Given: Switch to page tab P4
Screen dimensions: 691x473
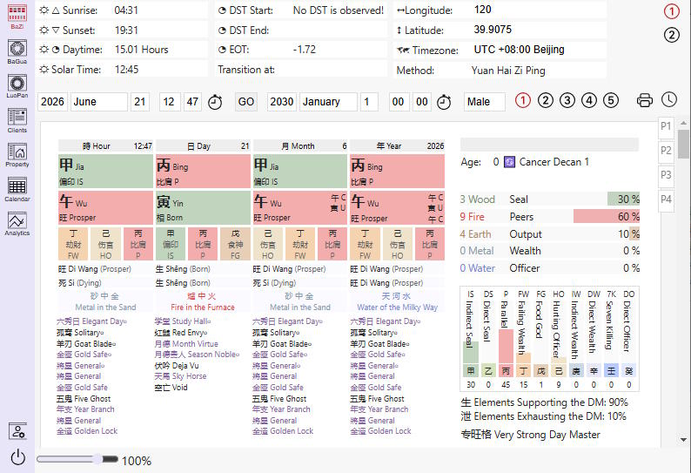Looking at the screenshot, I should click(666, 199).
